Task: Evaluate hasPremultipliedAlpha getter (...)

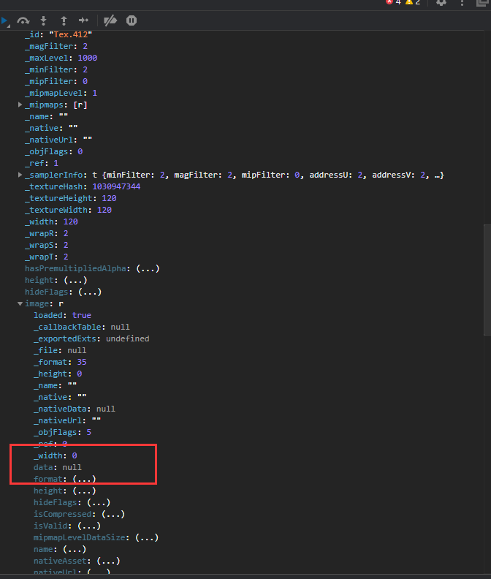Action: pos(148,268)
